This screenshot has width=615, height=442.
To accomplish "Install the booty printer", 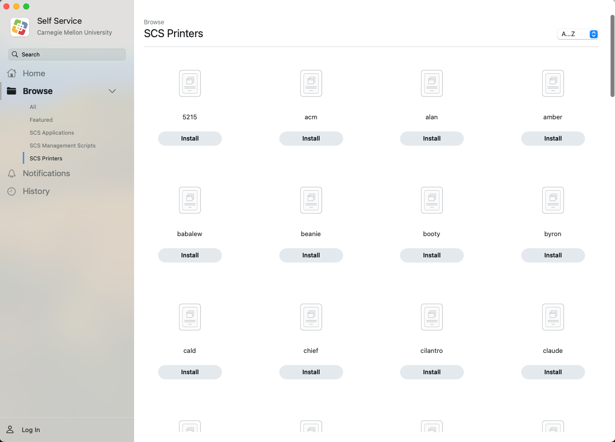I will click(432, 255).
